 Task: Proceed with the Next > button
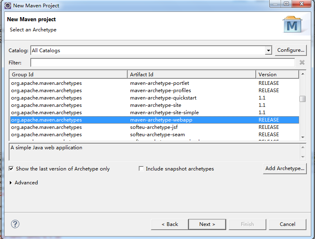(x=207, y=224)
